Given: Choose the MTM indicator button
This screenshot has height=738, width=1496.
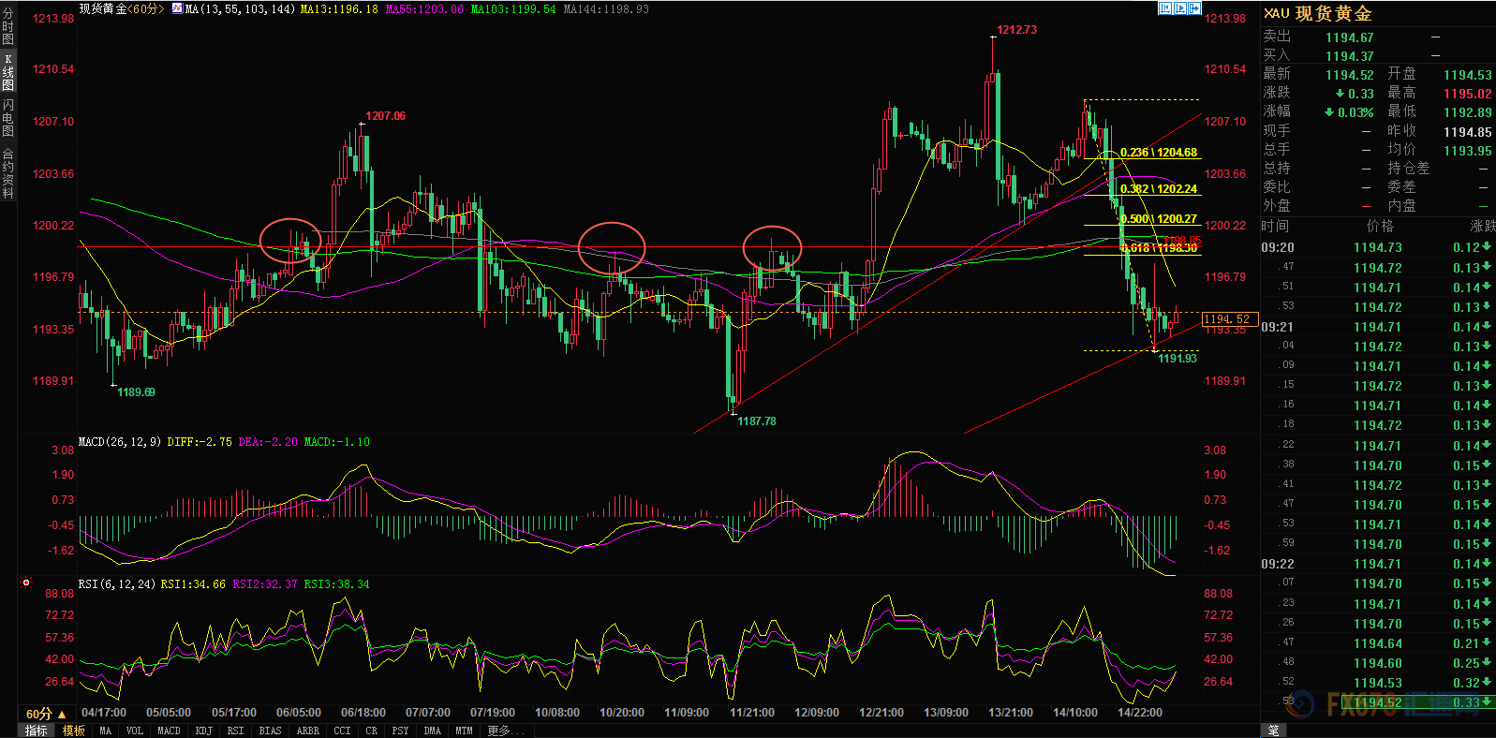Looking at the screenshot, I should click(x=465, y=731).
